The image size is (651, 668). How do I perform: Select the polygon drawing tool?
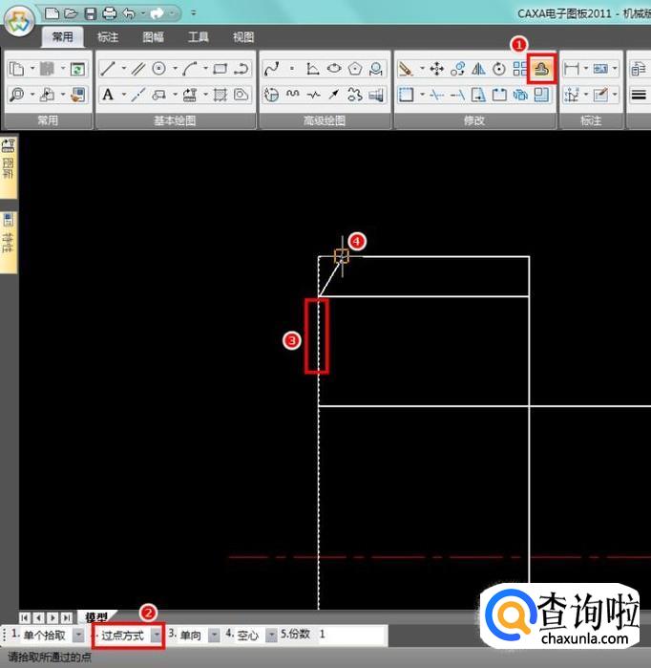[355, 69]
